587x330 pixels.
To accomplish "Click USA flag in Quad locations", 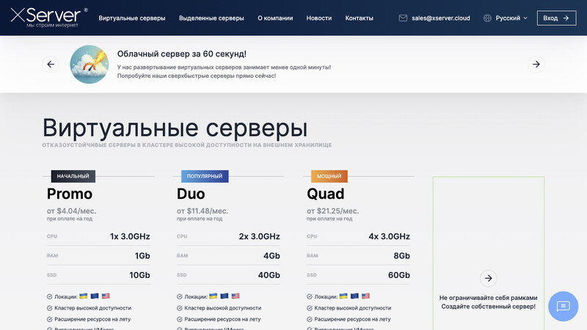I will [365, 296].
